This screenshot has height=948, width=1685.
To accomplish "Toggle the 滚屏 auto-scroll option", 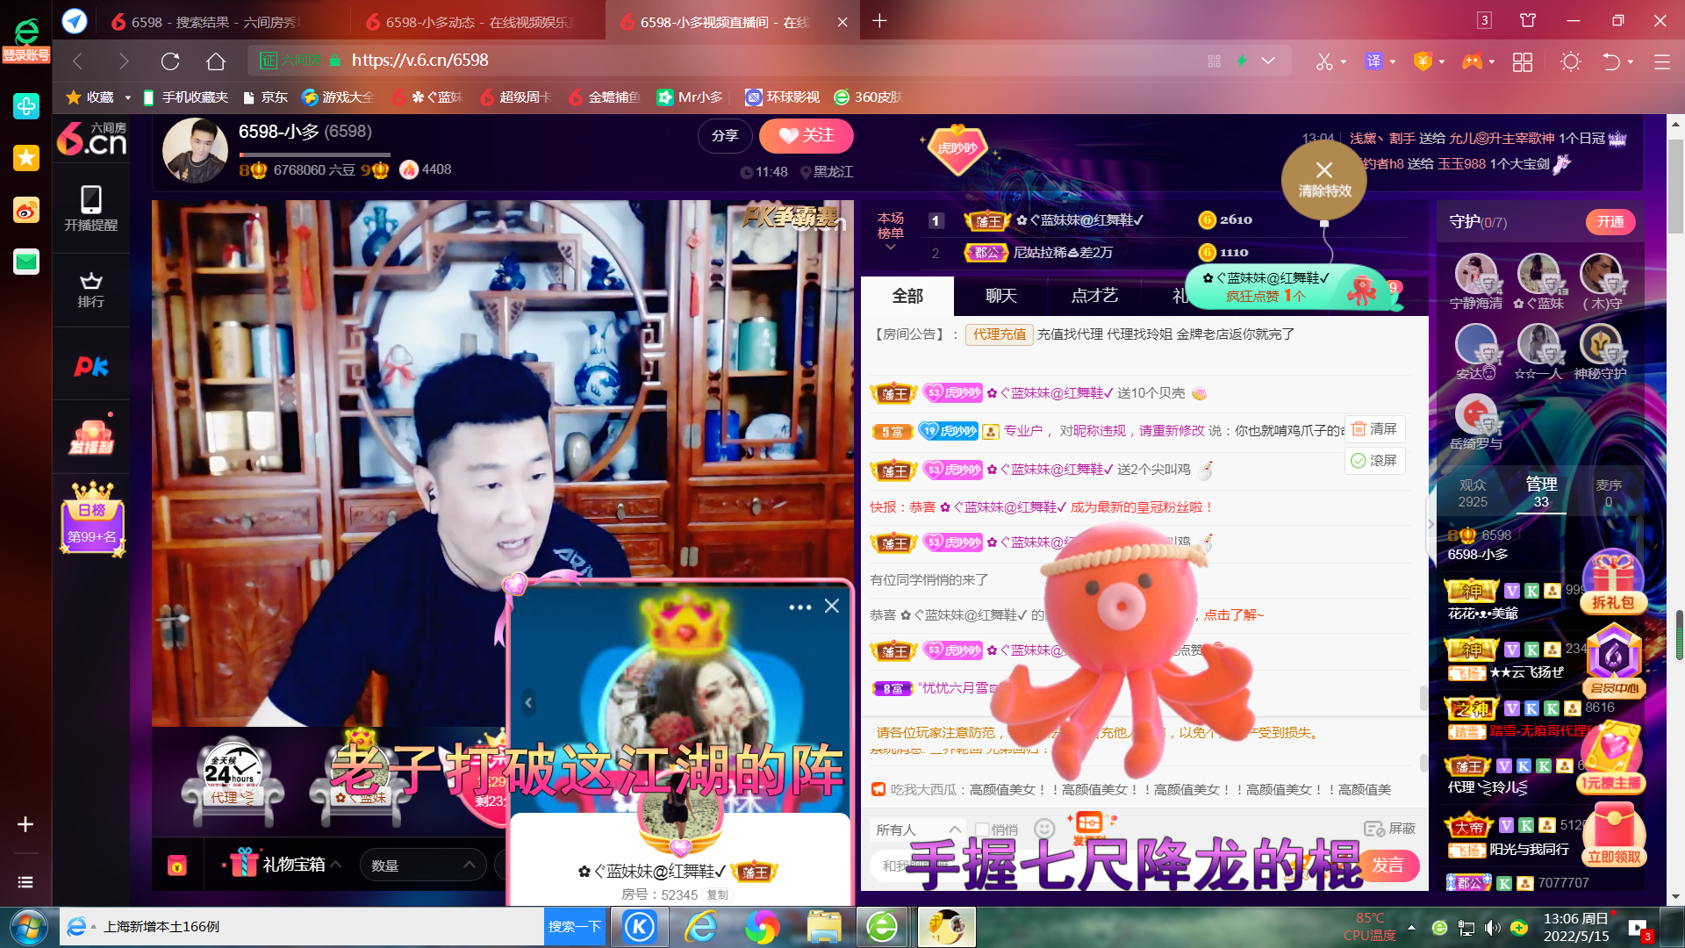I will click(1374, 461).
